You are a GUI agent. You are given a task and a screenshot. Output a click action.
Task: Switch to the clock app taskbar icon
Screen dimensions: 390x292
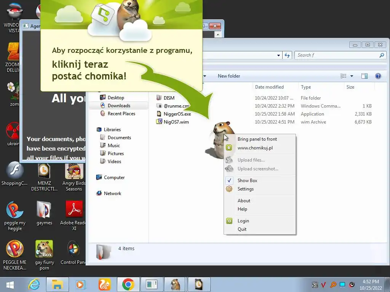point(198,284)
